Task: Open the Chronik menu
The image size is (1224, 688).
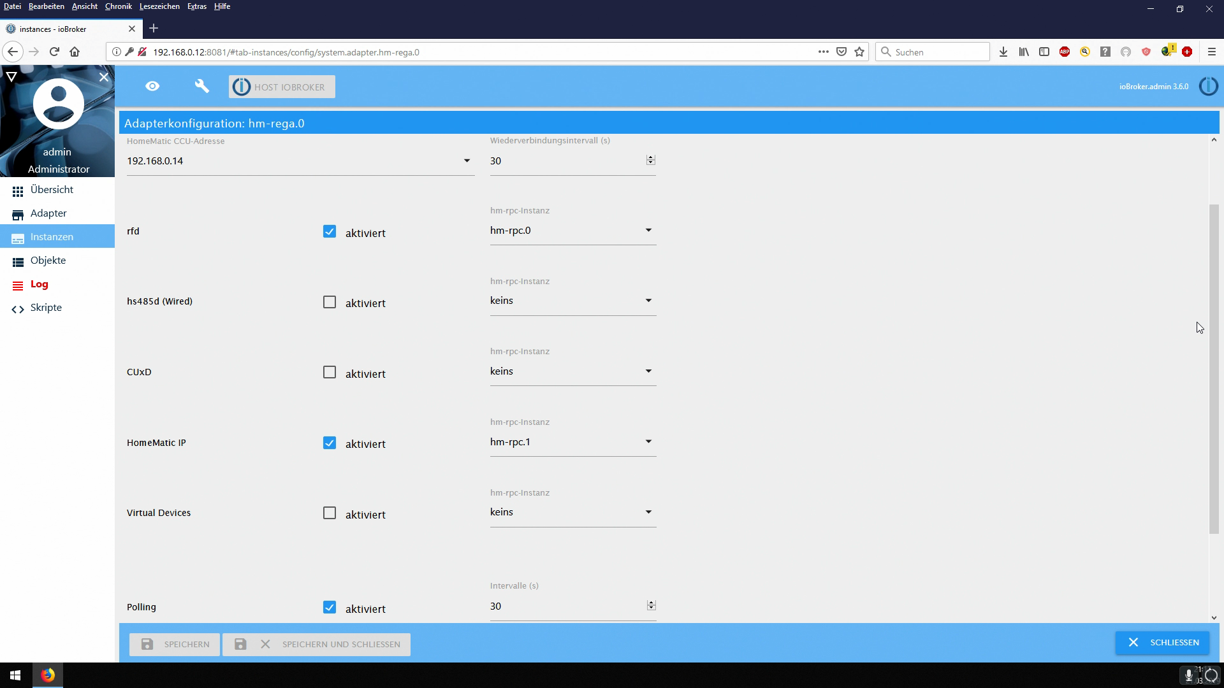Action: 118,6
